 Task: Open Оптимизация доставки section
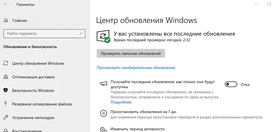click(x=33, y=77)
